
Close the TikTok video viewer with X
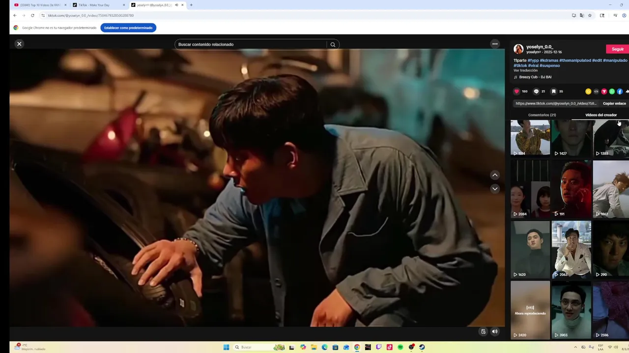tap(19, 44)
